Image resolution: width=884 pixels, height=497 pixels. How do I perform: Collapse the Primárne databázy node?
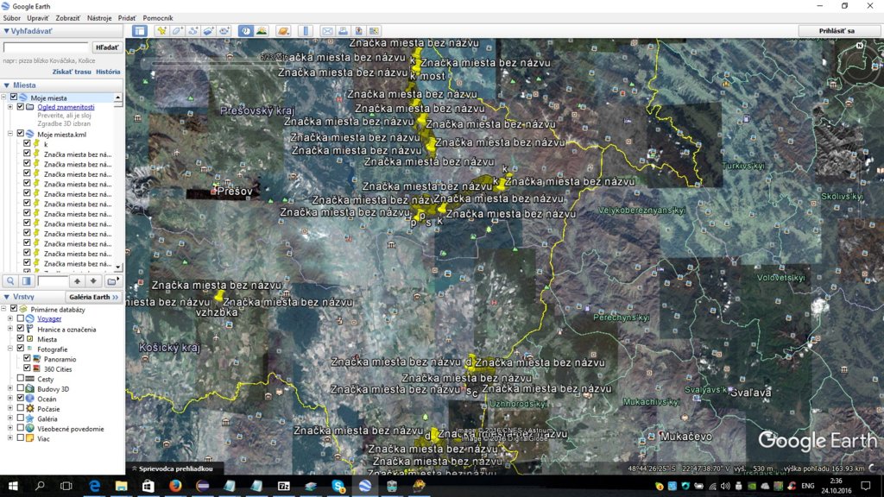[x=4, y=309]
